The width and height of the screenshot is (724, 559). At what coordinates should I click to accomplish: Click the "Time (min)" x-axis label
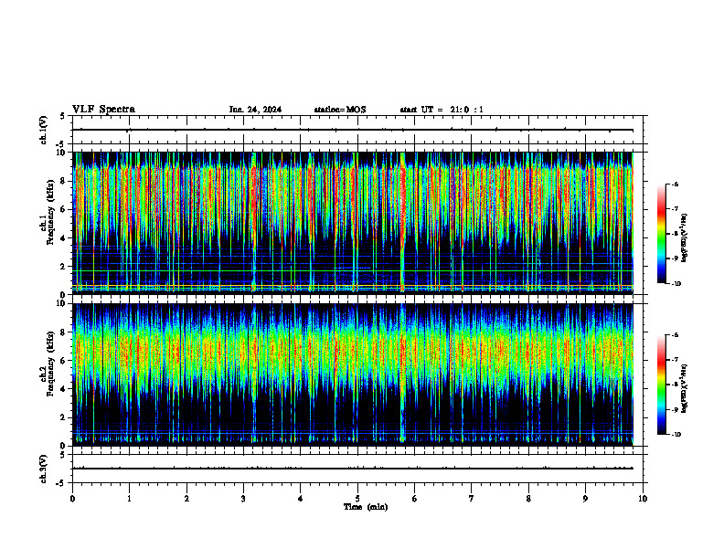(x=366, y=507)
